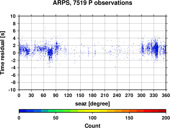Click the colorbar tick label 50
This screenshot has width=170, height=128.
[x=56, y=118]
